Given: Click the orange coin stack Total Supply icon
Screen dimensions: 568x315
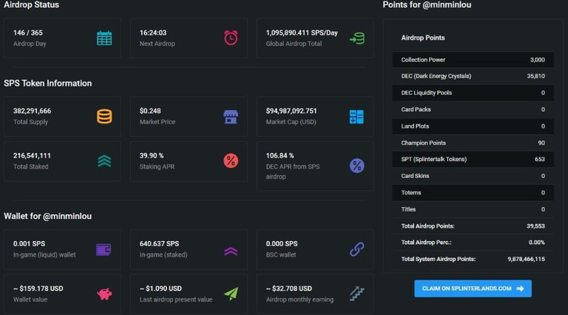Looking at the screenshot, I should (104, 117).
